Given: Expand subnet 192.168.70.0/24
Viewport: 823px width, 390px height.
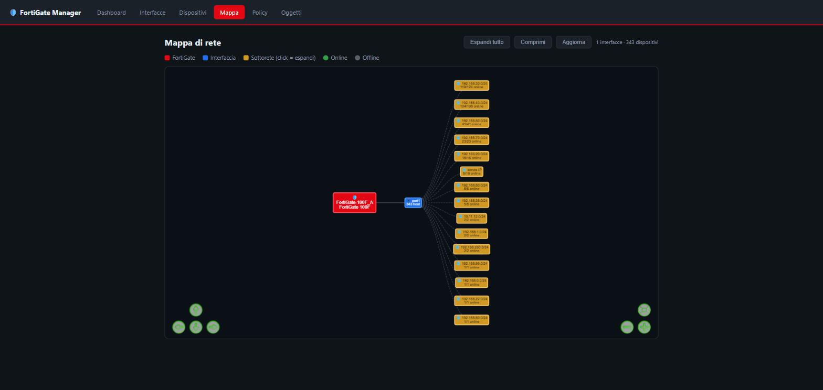Looking at the screenshot, I should [x=471, y=140].
